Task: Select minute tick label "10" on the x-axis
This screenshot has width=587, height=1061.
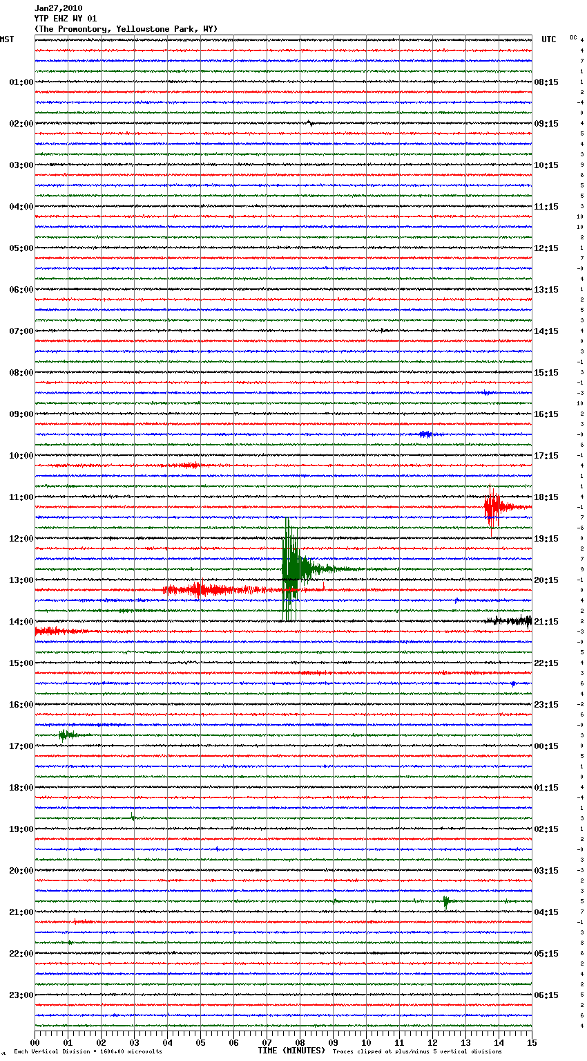Action: (366, 1042)
